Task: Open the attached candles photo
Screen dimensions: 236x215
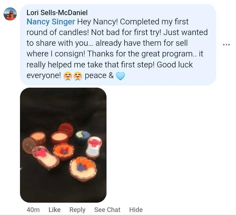Action: (x=63, y=145)
